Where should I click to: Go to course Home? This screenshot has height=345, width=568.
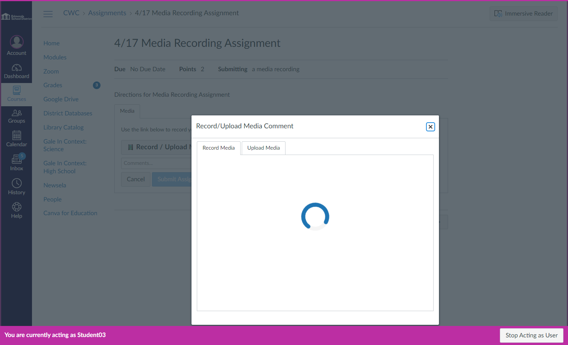51,43
